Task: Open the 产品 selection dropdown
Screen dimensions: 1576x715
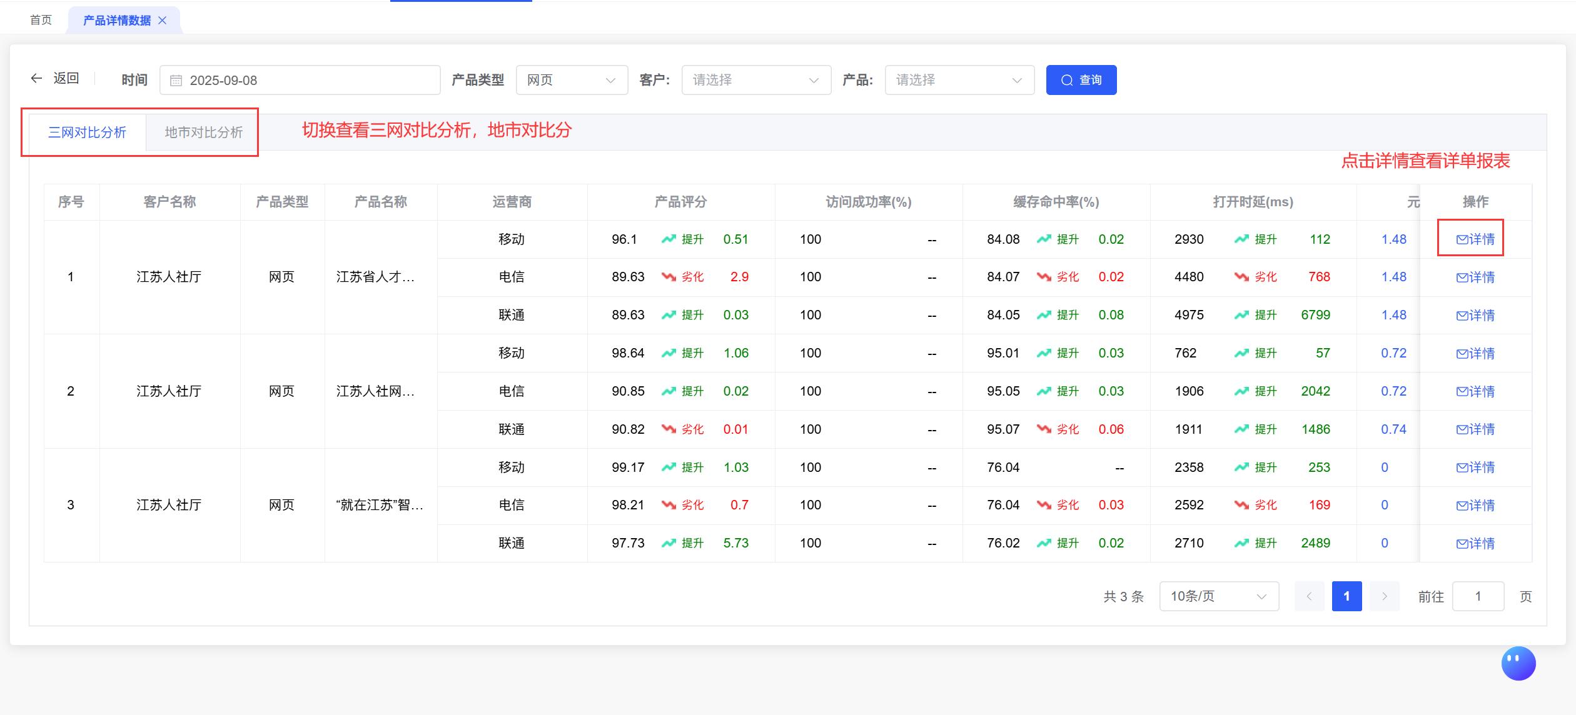Action: coord(959,80)
